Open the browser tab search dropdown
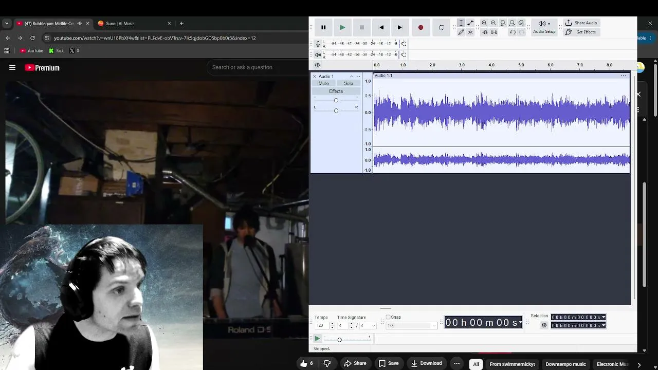 (x=7, y=23)
